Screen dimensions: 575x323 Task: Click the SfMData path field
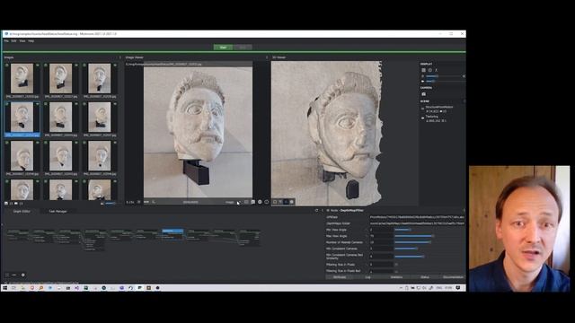tap(417, 217)
